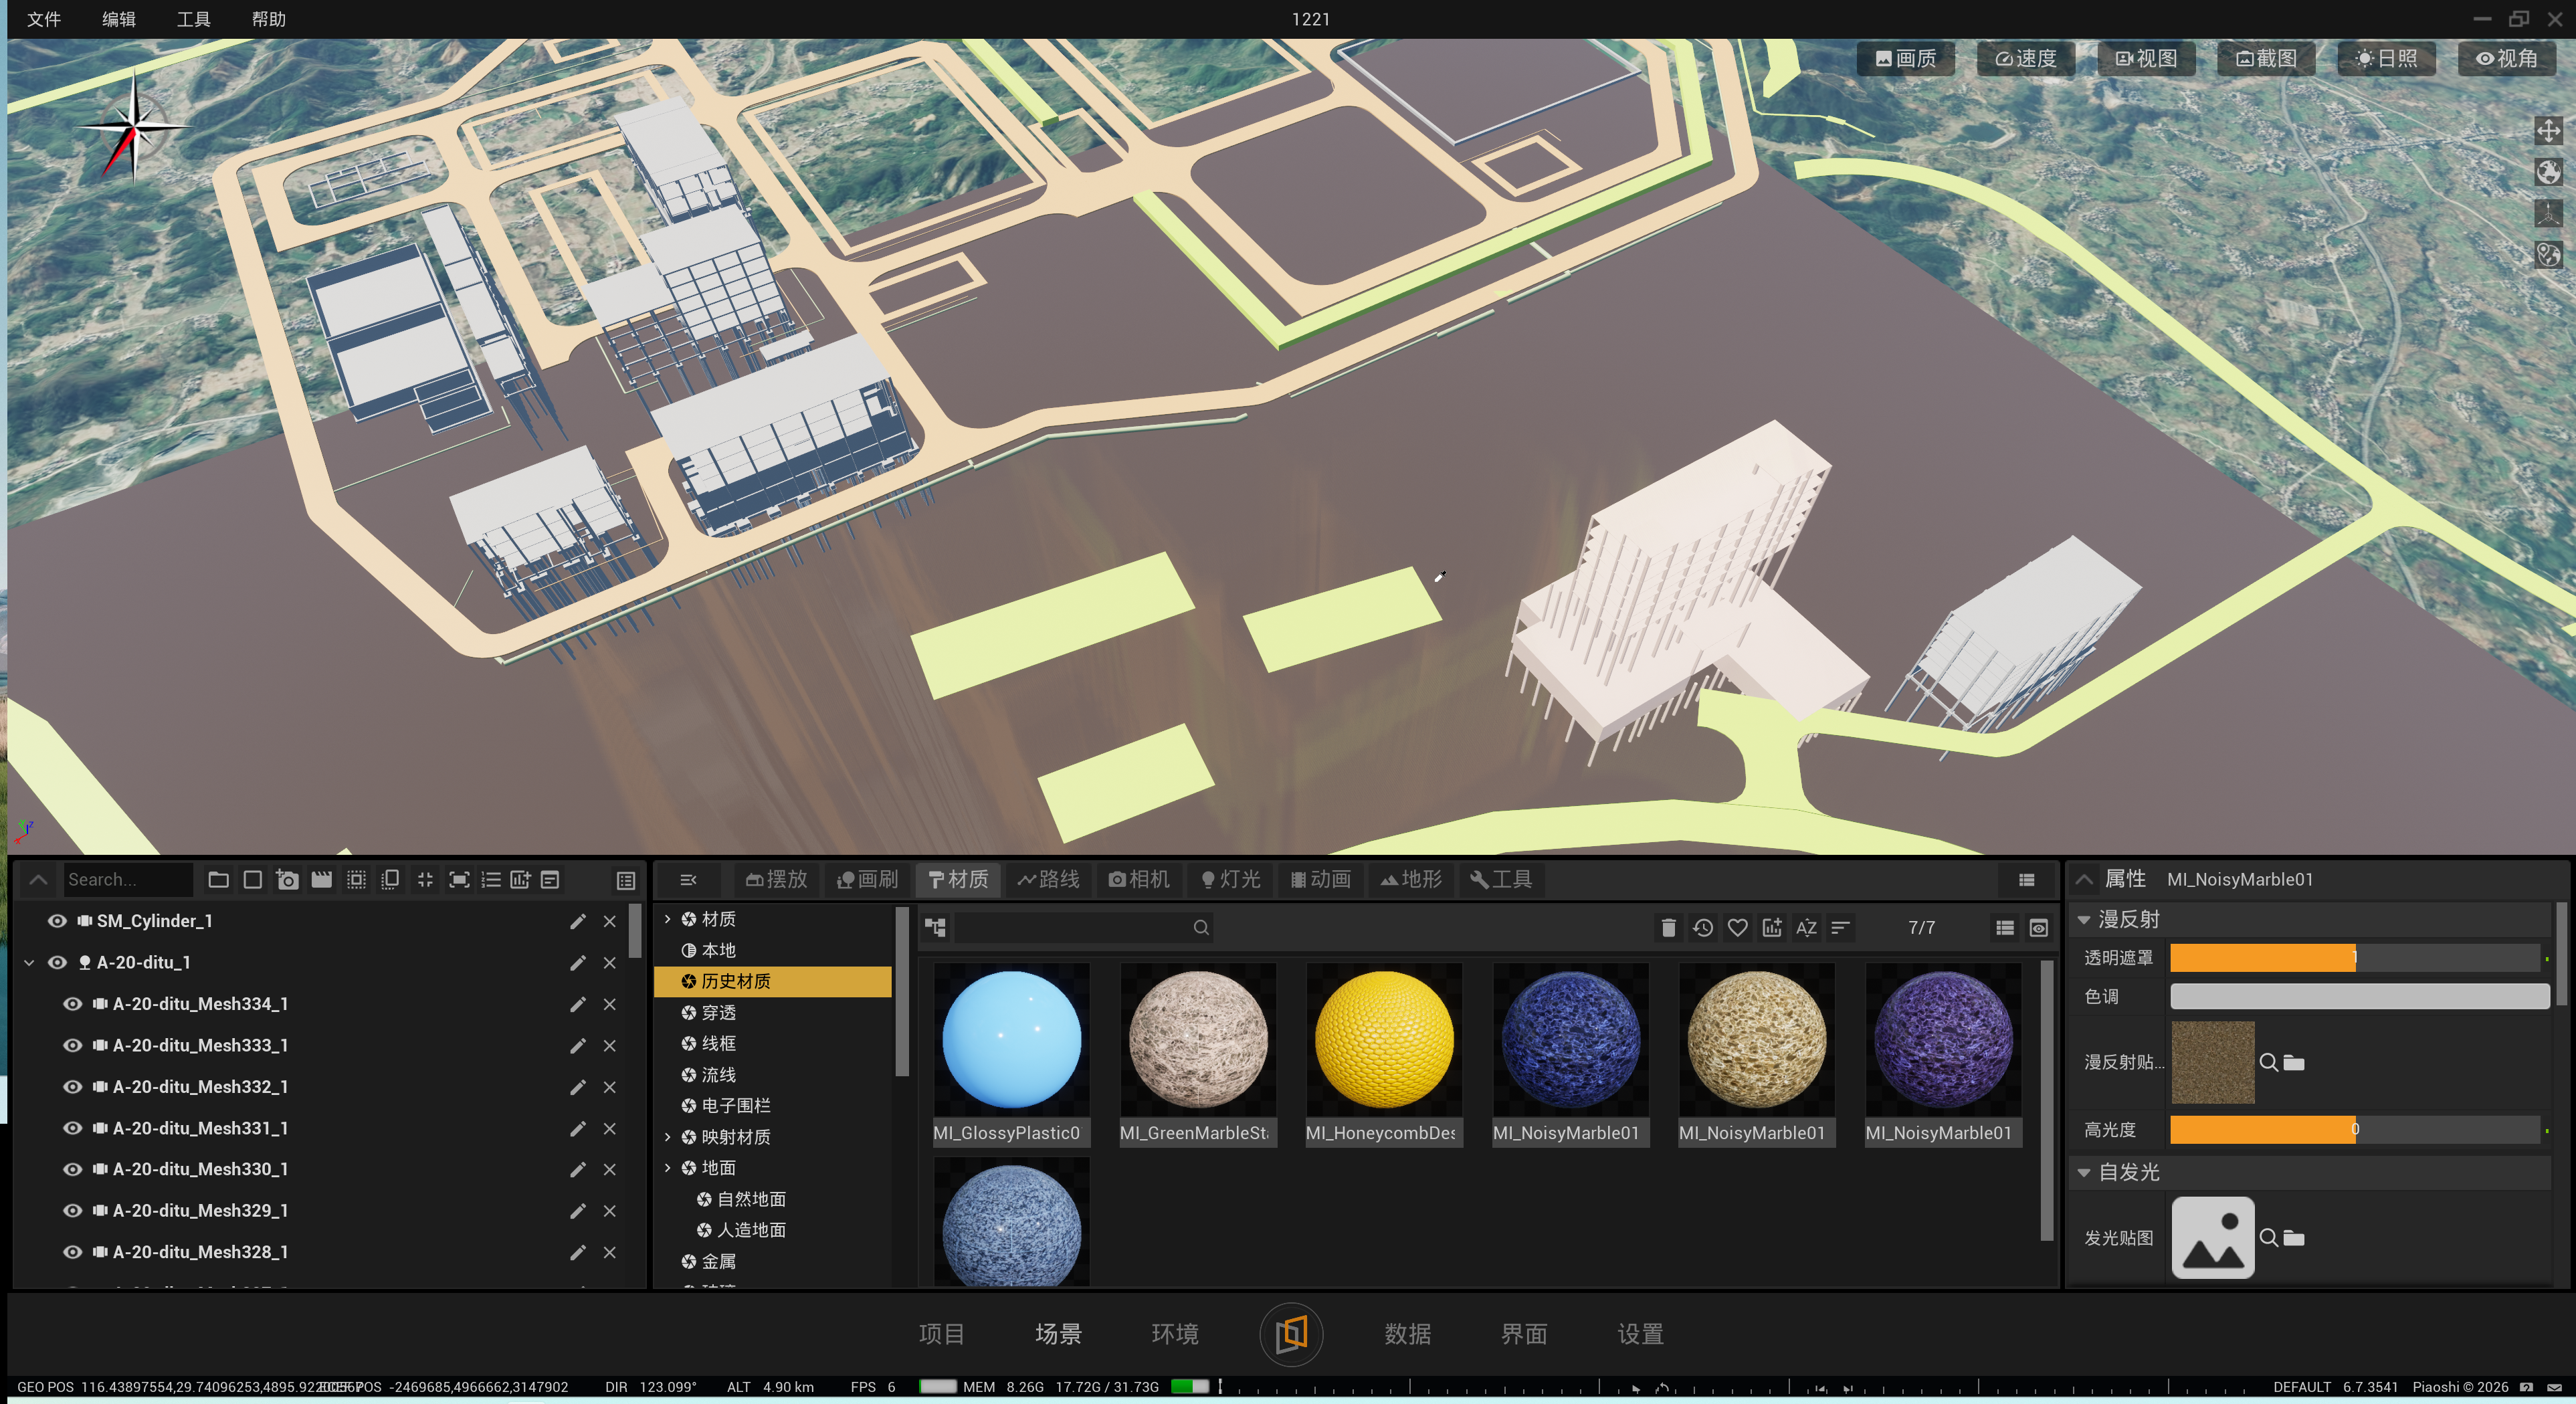Click magnifier icon beside 漫反射贴图 texture
Screen dimensions: 2576x1404
[2268, 1062]
